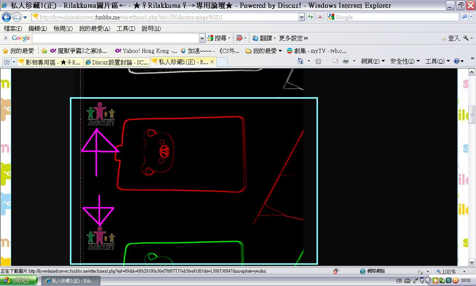
Task: Click the Print icon
Action: coord(346,61)
